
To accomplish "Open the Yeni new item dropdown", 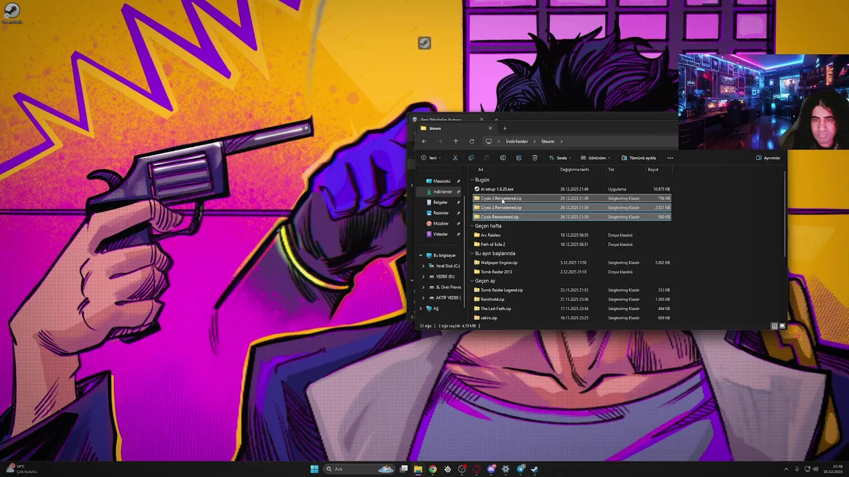I will 432,158.
